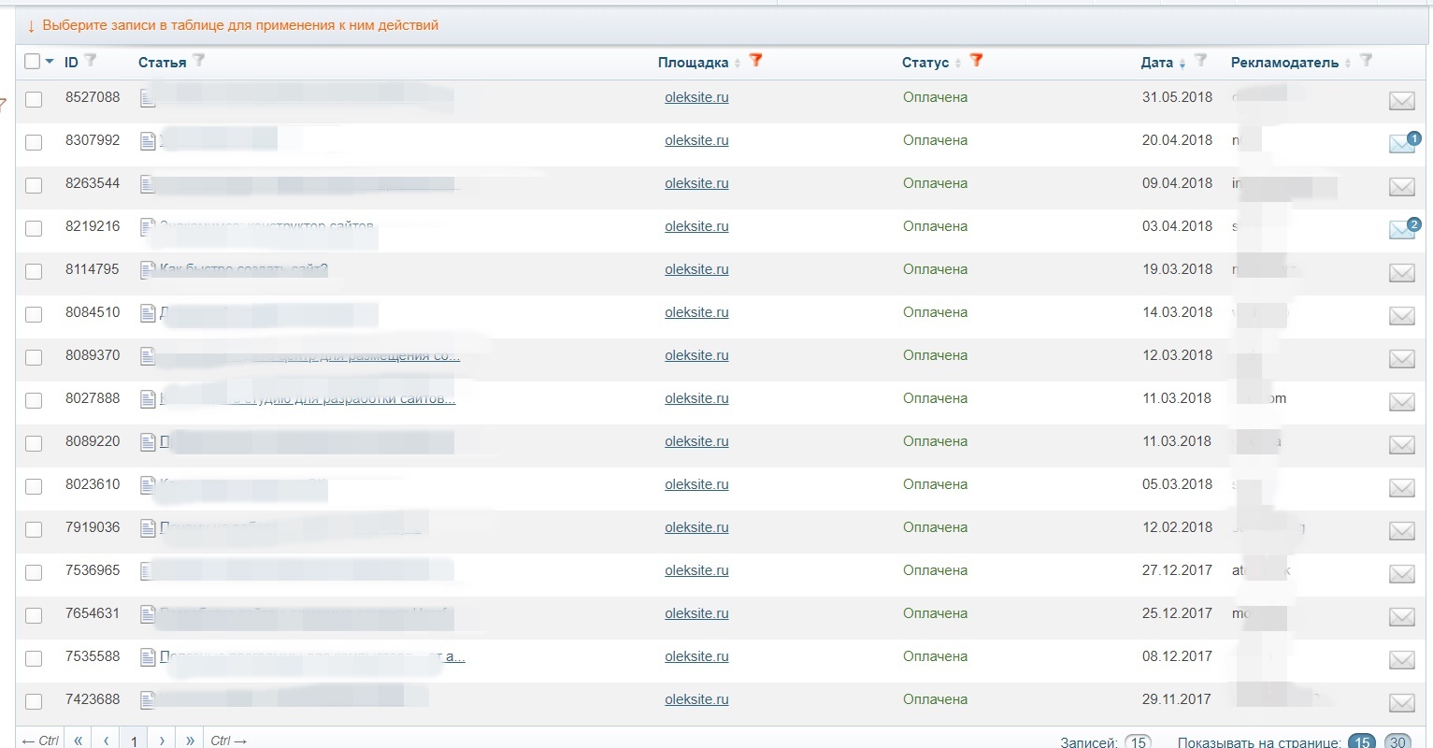Tick the checkbox for row 8084510
The height and width of the screenshot is (748, 1433).
[34, 315]
